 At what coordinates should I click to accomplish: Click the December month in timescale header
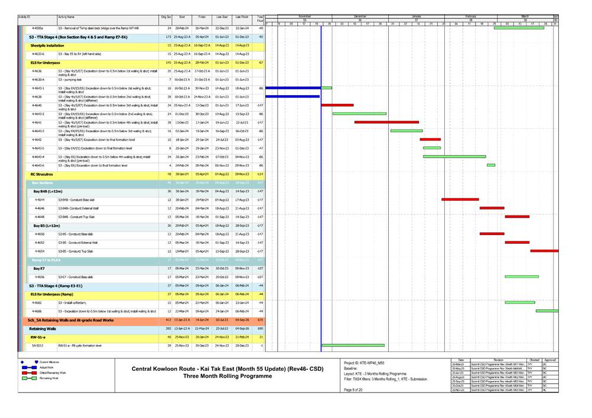click(360, 16)
